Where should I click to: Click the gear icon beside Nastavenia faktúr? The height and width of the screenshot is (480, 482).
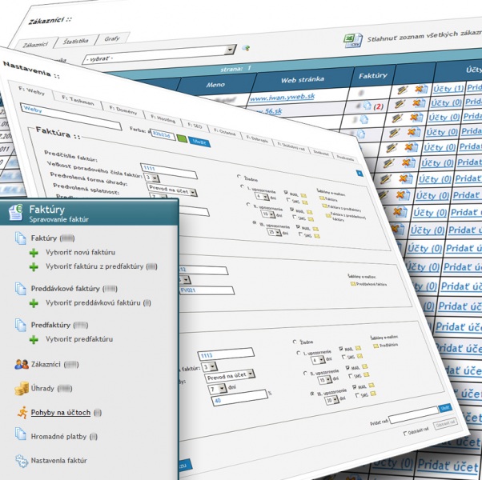(22, 461)
